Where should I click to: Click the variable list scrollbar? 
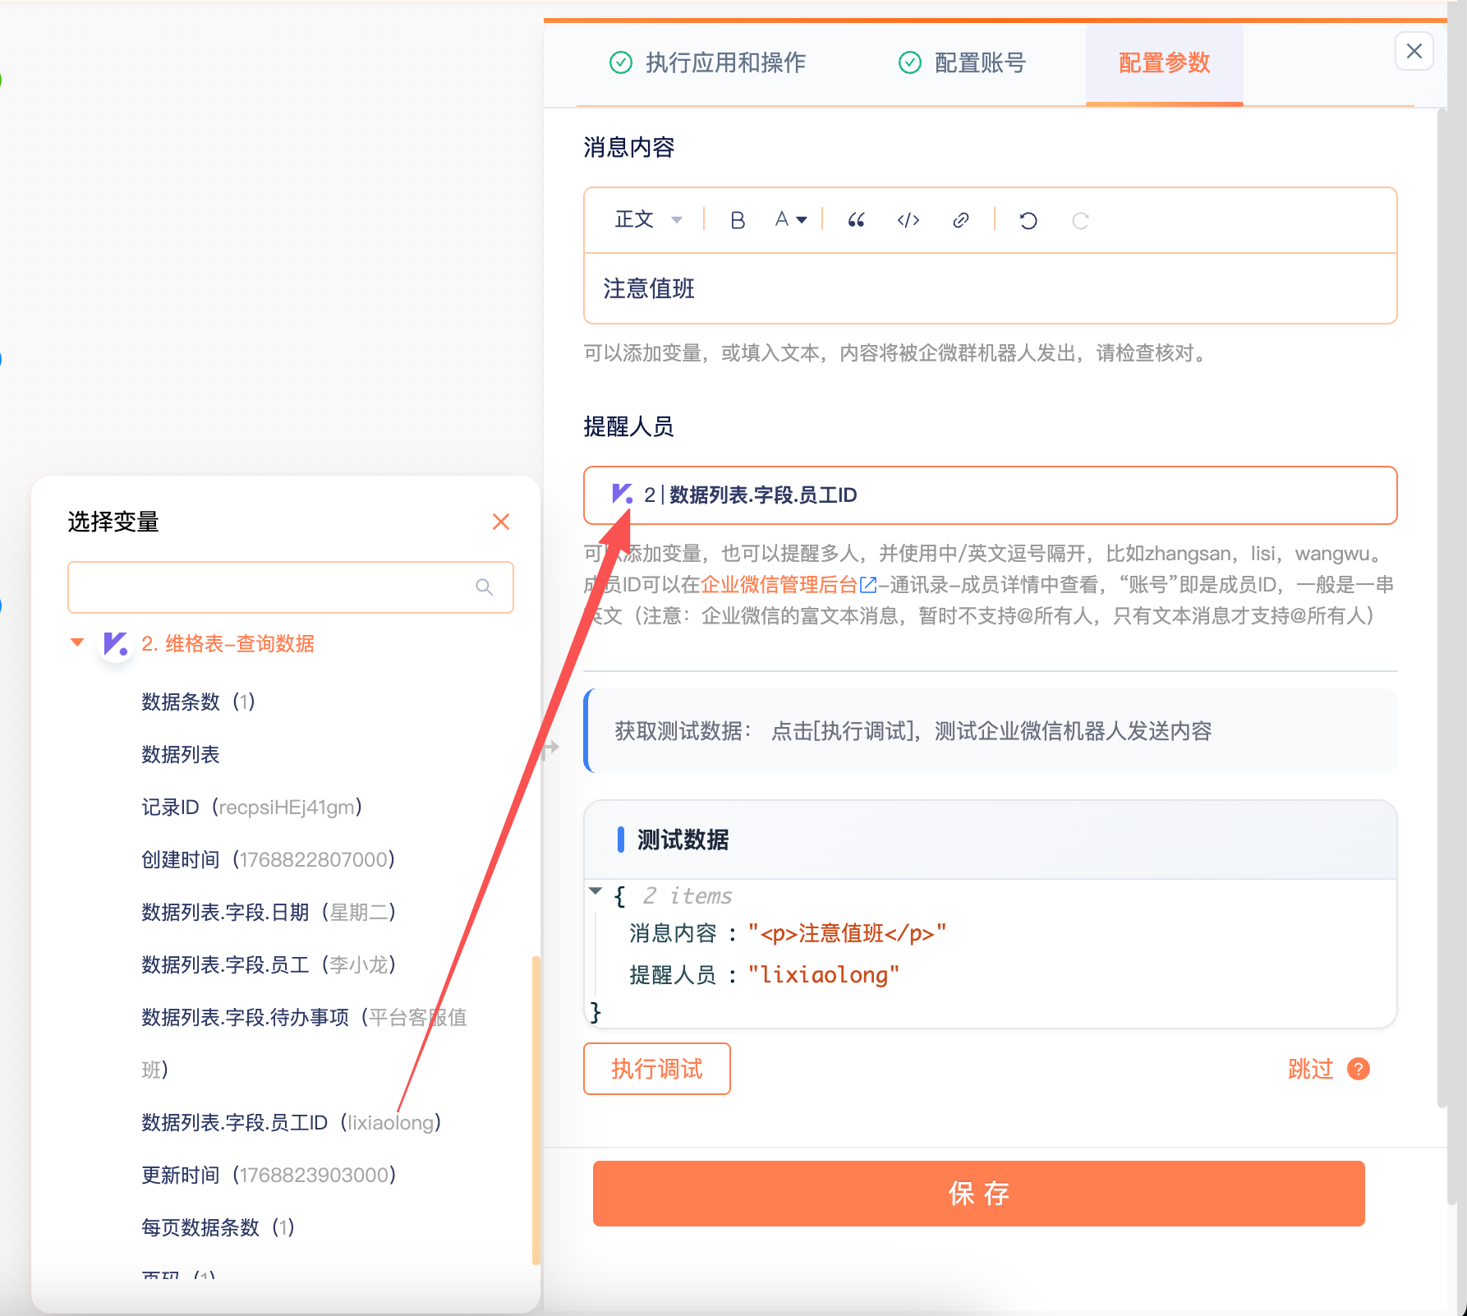click(536, 1110)
